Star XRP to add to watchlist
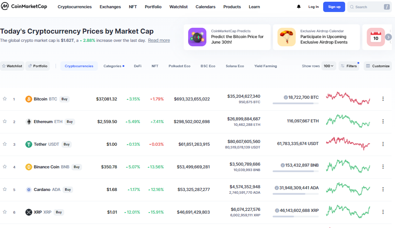 [x=4, y=212]
